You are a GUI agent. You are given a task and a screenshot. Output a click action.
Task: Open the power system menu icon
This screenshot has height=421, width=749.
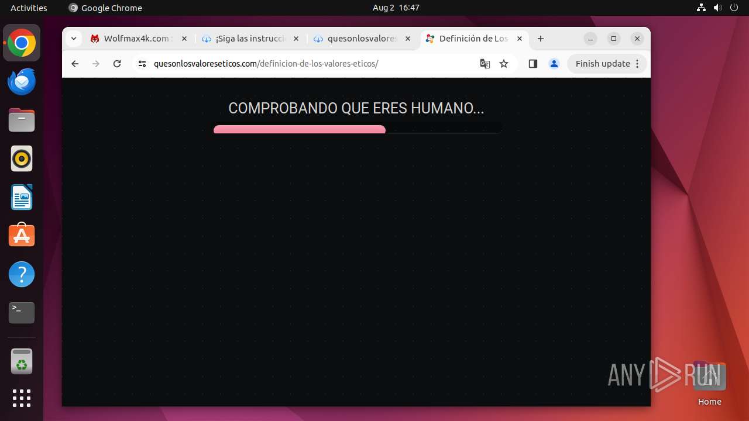click(734, 8)
